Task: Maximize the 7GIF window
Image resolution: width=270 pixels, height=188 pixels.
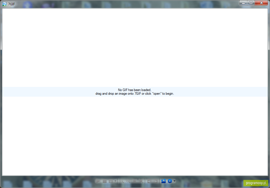Action: (x=251, y=3)
